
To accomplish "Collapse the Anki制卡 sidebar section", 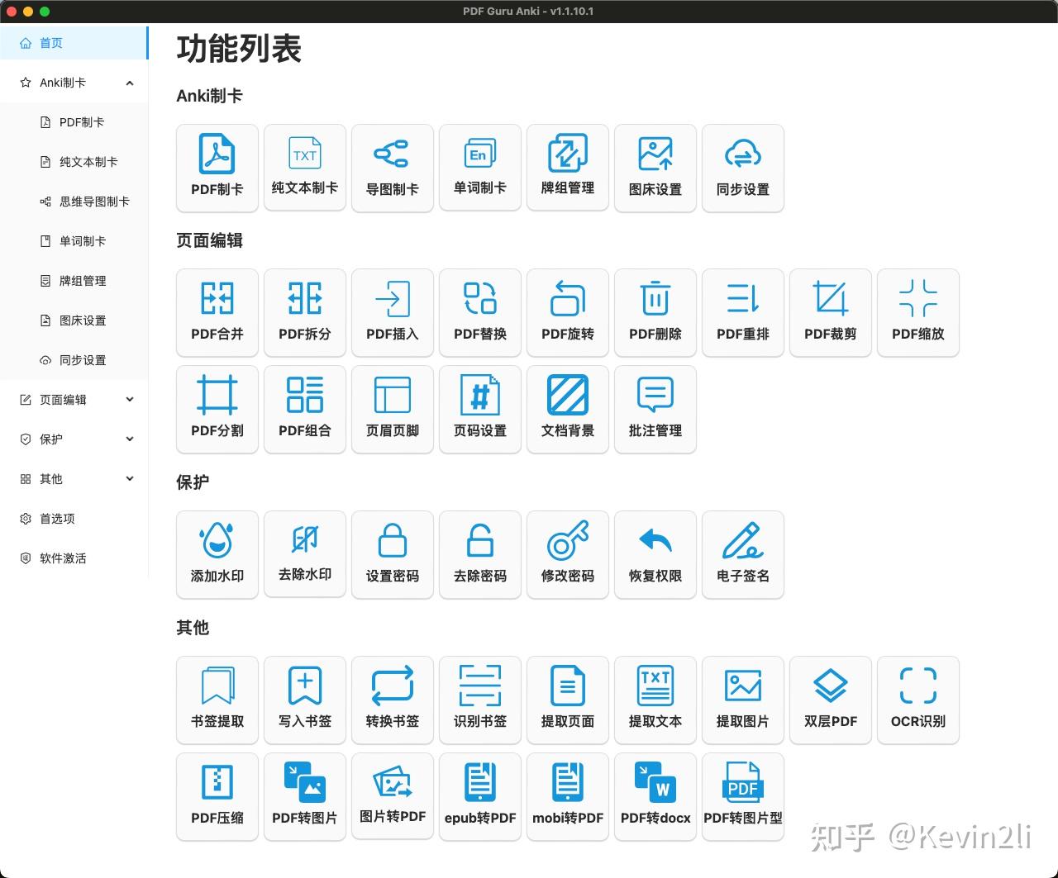I will coord(74,82).
